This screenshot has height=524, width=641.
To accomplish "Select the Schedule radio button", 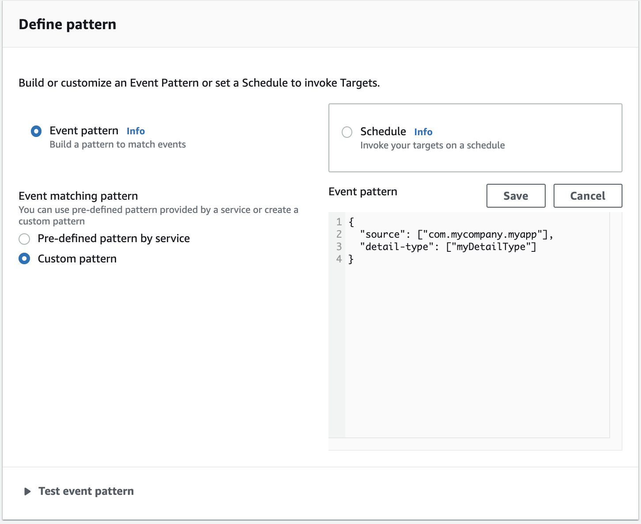I will [347, 132].
